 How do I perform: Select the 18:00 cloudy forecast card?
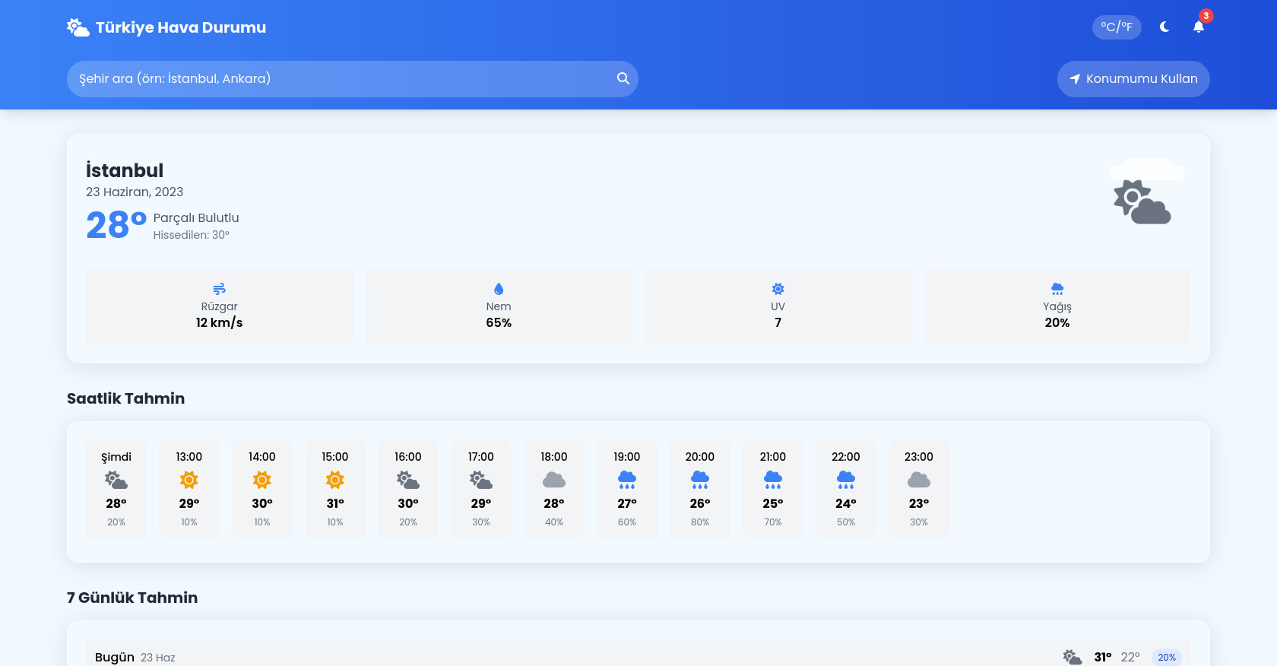(x=554, y=488)
